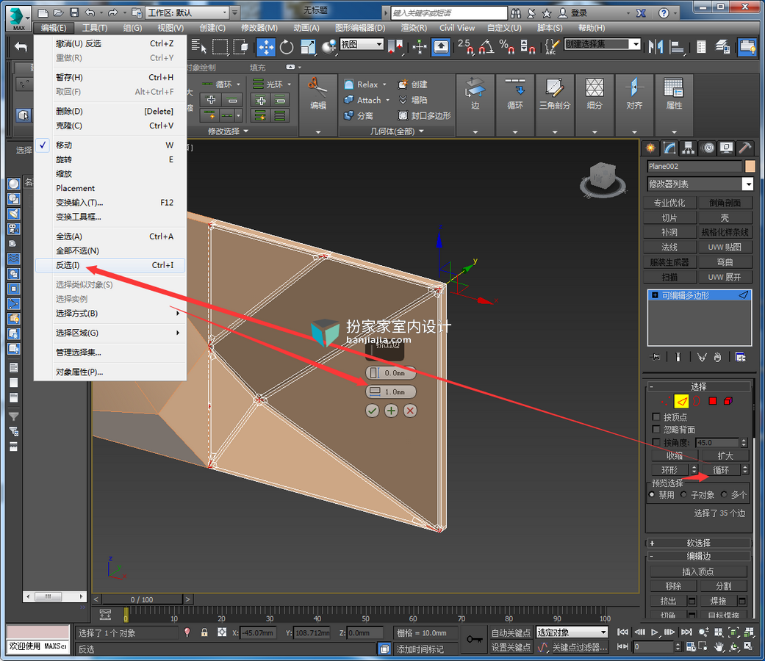
Task: Open the 焊接 settings box
Action: [742, 601]
